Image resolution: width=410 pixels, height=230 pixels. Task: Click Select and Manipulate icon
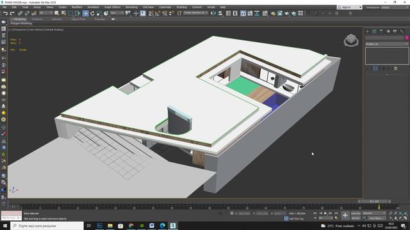[x=136, y=13]
